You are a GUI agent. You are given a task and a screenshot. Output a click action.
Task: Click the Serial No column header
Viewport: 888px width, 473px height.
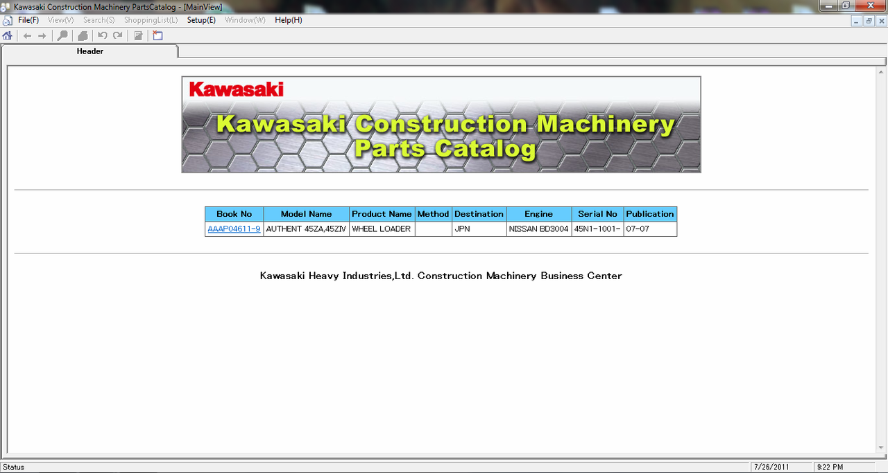[x=597, y=214]
